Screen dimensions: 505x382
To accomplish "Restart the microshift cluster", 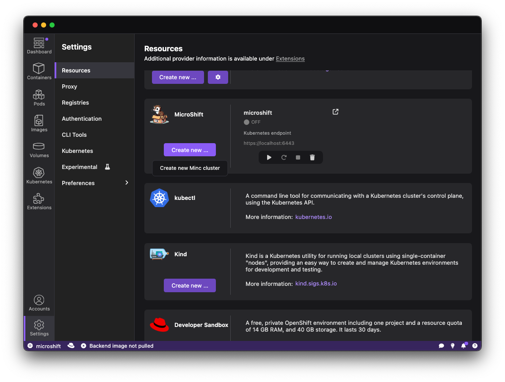I will point(284,158).
